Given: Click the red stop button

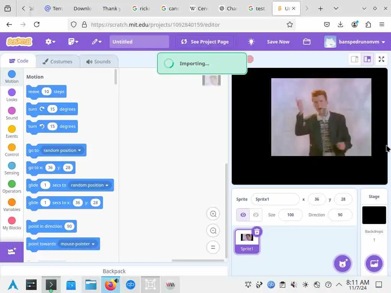Looking at the screenshot, I should click(250, 59).
